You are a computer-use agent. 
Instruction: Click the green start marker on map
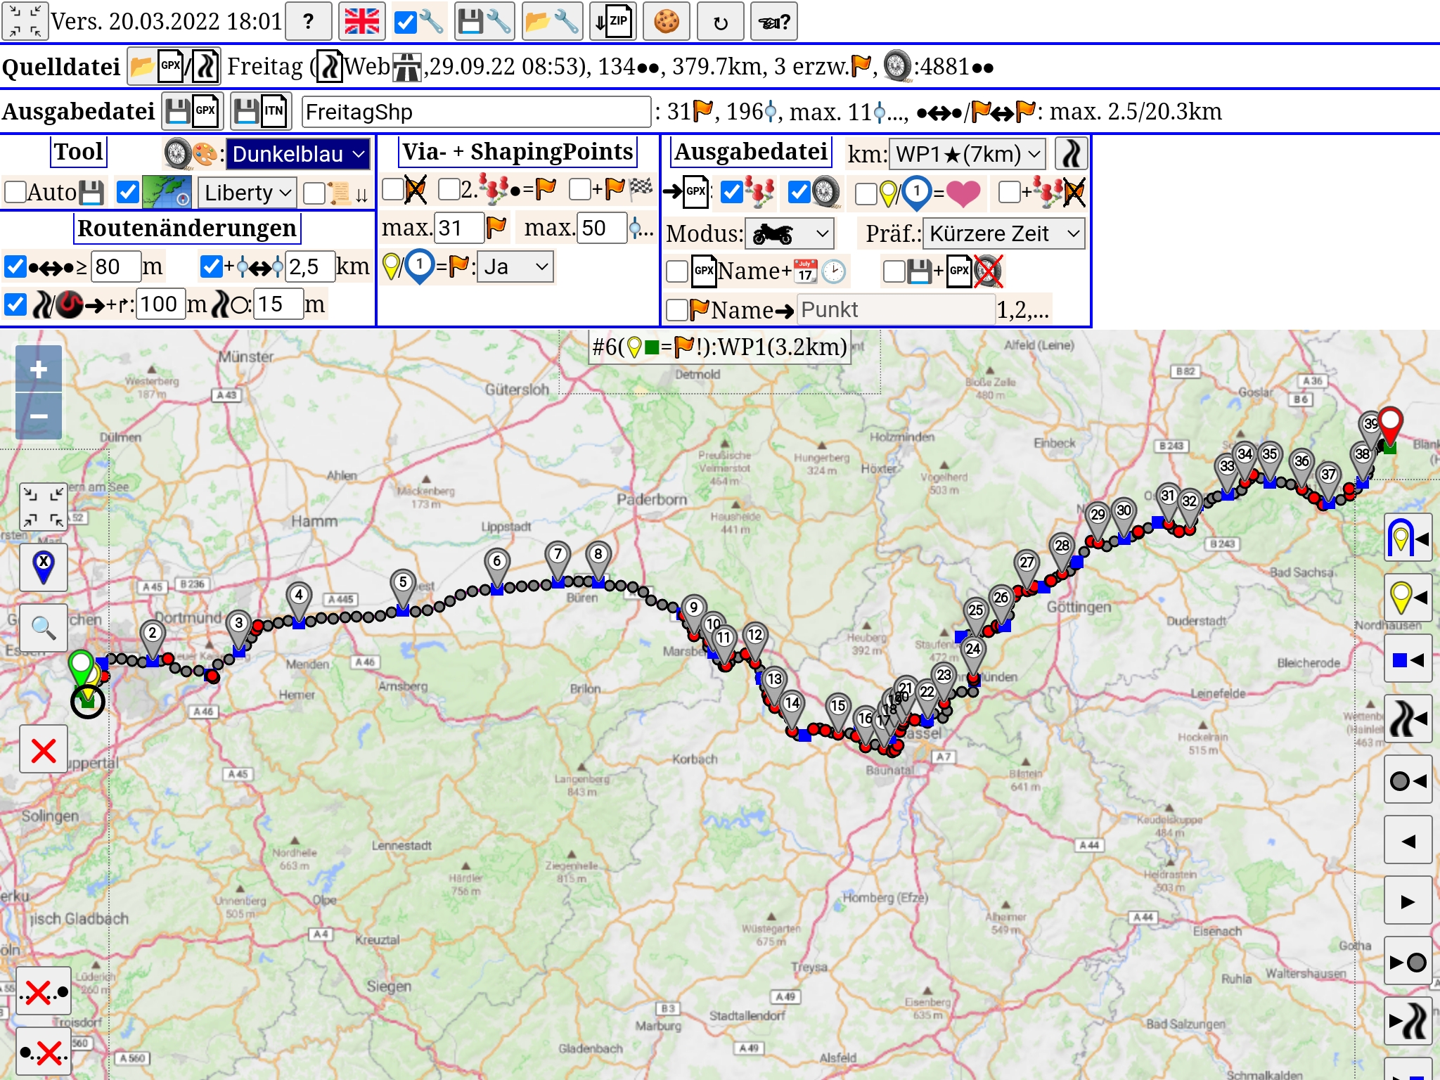point(82,667)
